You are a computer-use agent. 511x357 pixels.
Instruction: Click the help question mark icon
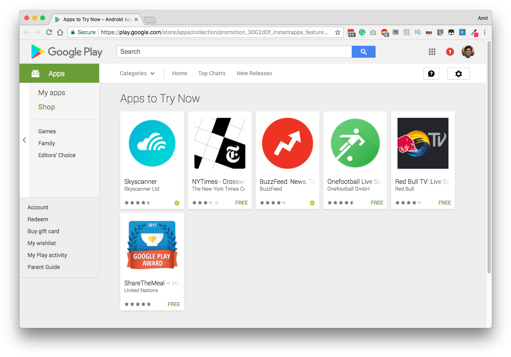(x=431, y=73)
